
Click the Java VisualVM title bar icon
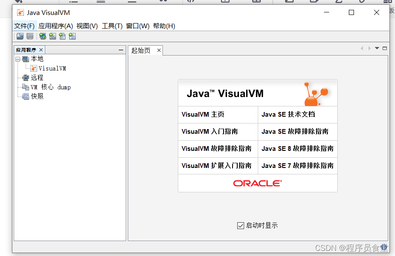21,12
